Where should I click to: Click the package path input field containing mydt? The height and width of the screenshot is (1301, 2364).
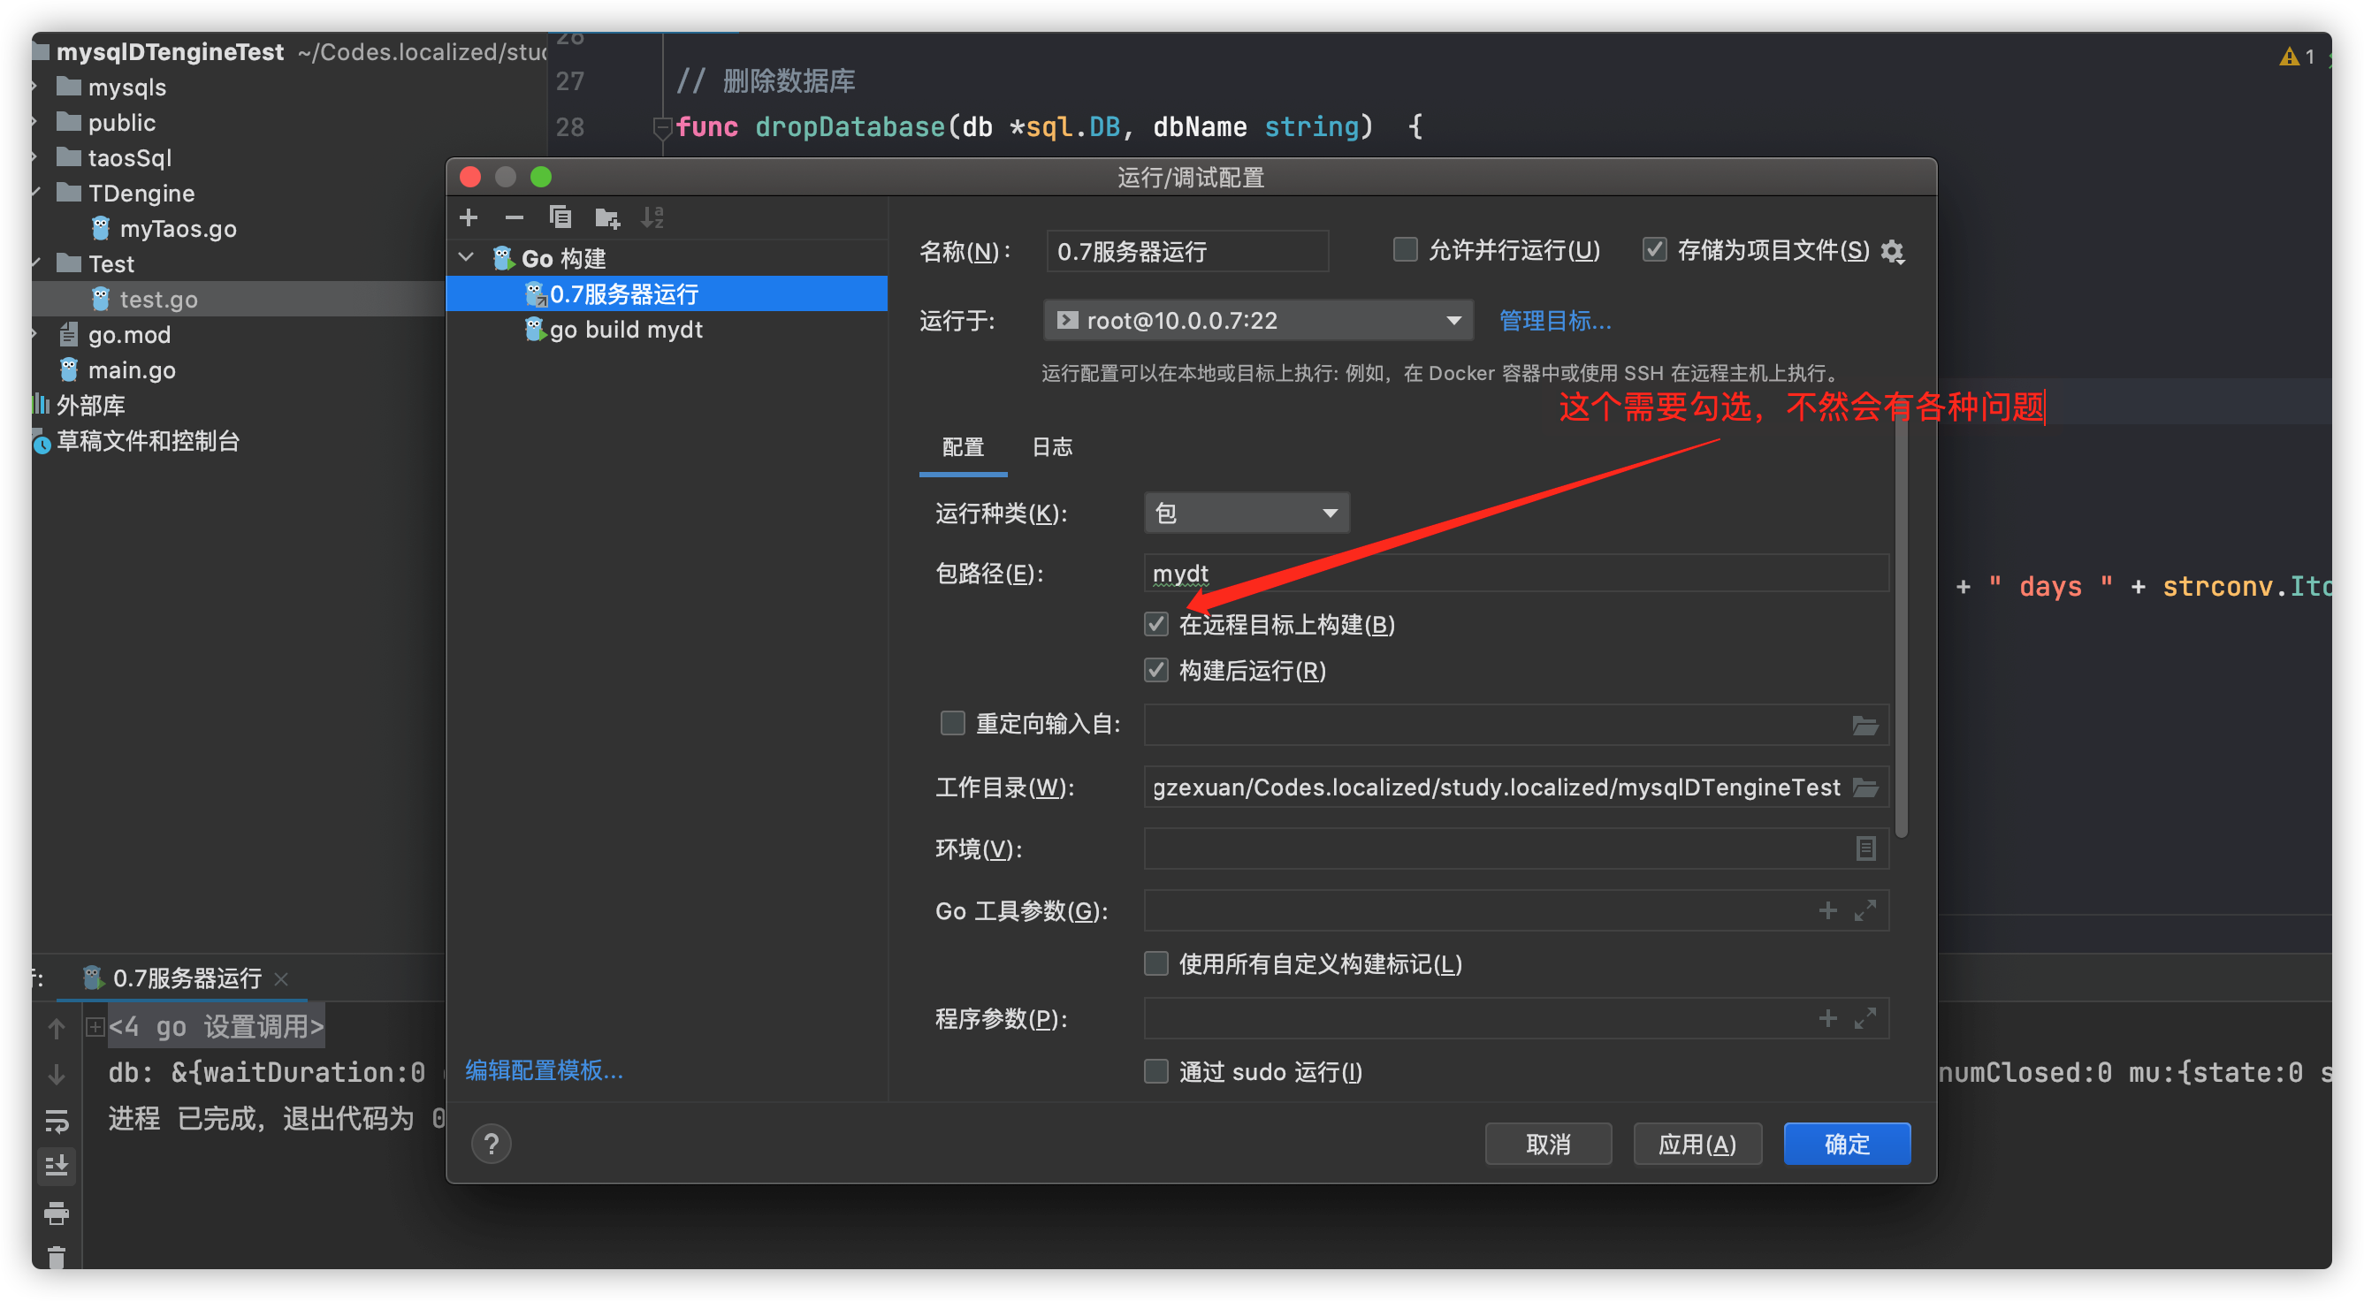click(x=1514, y=574)
